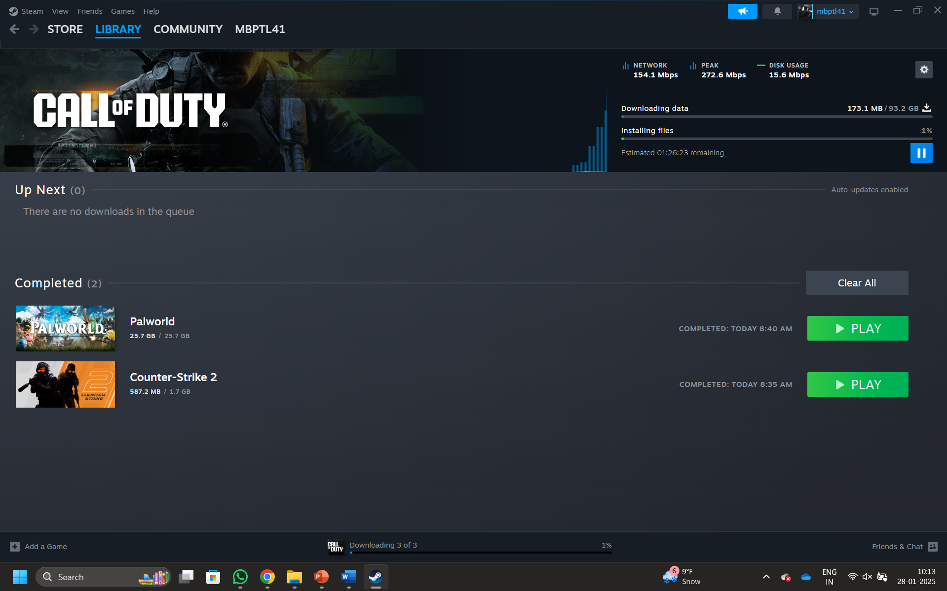
Task: Click the Call of Duty mini icon in footer
Action: click(336, 547)
